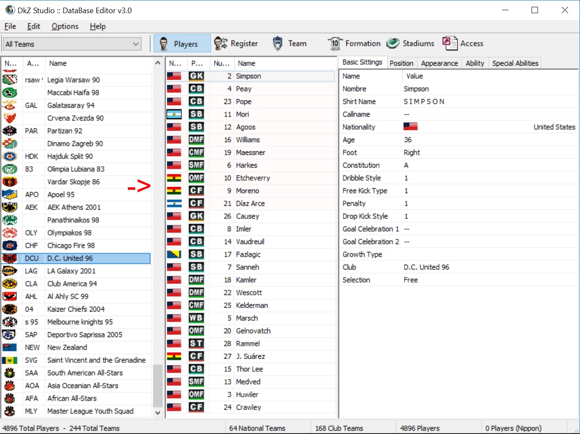Image resolution: width=580 pixels, height=434 pixels.
Task: Switch to the Ability tab
Action: tap(475, 63)
